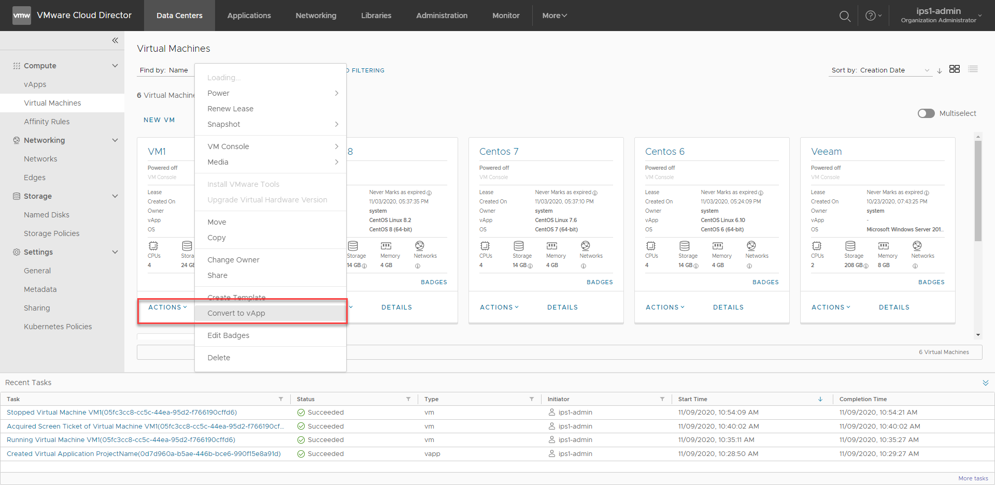Click the Memory icon on Veeam card
Viewport: 995px width, 485px height.
click(x=884, y=246)
